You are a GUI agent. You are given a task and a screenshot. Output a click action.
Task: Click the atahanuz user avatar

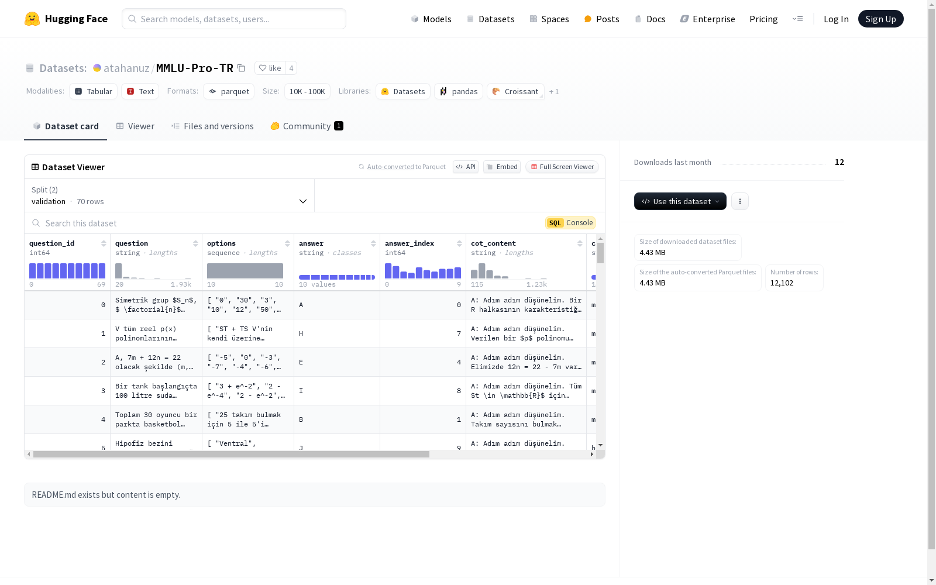pyautogui.click(x=97, y=68)
